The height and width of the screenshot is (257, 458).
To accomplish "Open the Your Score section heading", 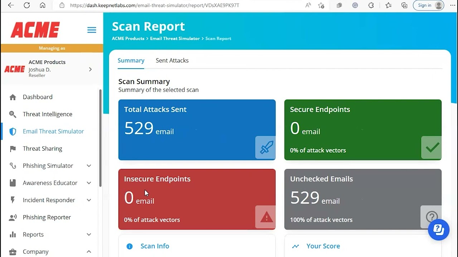I will coord(323,246).
